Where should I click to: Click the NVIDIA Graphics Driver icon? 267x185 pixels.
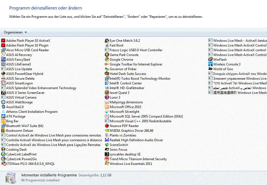point(107,130)
